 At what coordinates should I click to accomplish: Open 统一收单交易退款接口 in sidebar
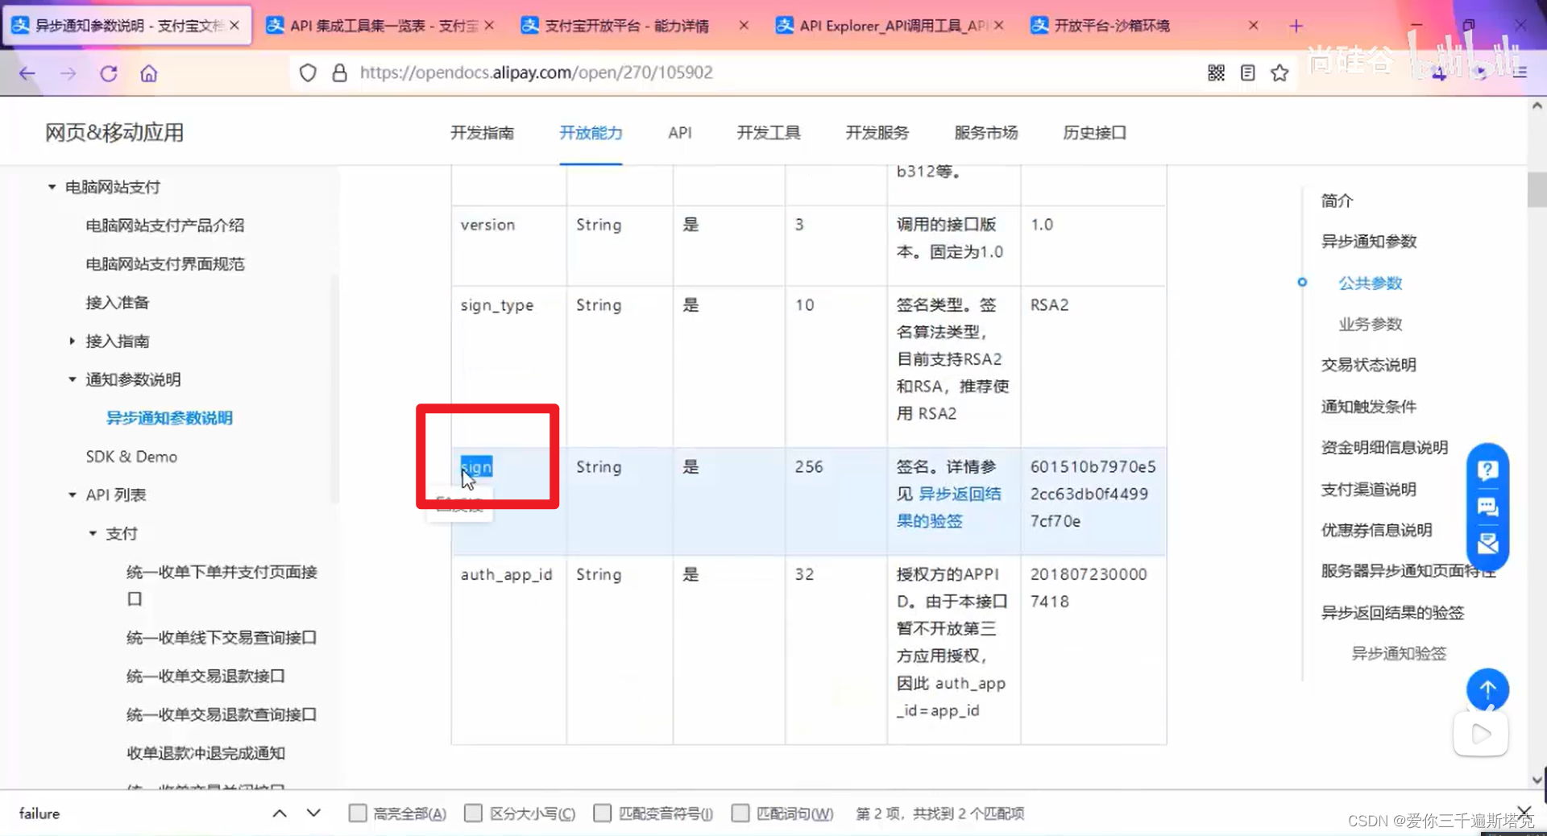click(x=205, y=677)
